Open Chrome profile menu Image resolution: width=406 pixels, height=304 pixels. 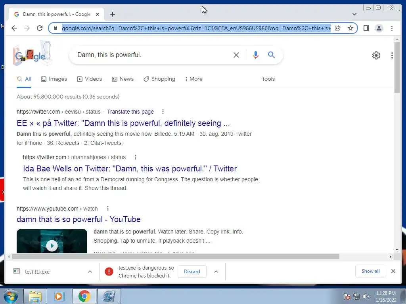tap(379, 28)
